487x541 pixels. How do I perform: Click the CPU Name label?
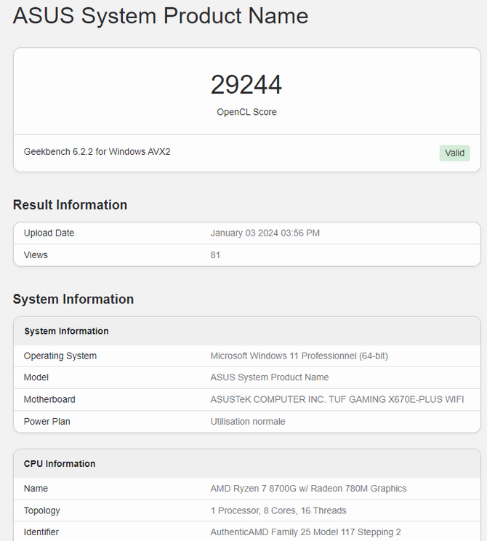[x=36, y=488]
